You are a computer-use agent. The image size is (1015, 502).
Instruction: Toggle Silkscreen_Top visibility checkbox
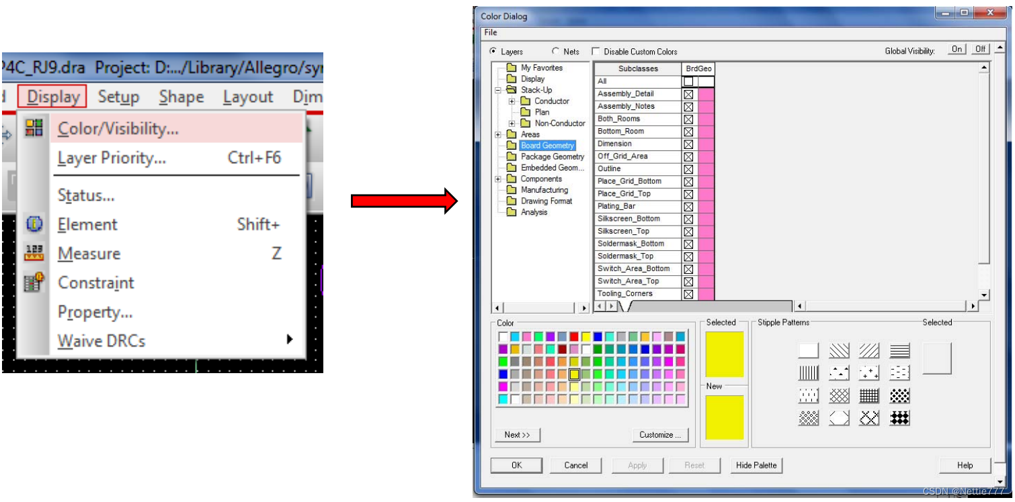click(x=688, y=232)
